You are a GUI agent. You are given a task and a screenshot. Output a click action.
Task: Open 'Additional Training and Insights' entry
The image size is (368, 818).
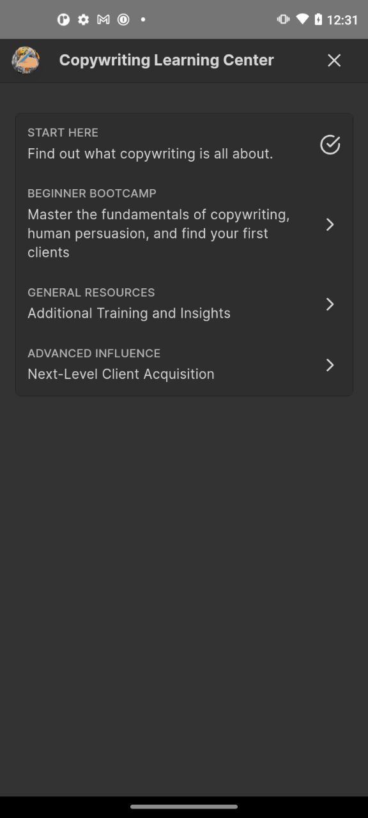click(129, 313)
